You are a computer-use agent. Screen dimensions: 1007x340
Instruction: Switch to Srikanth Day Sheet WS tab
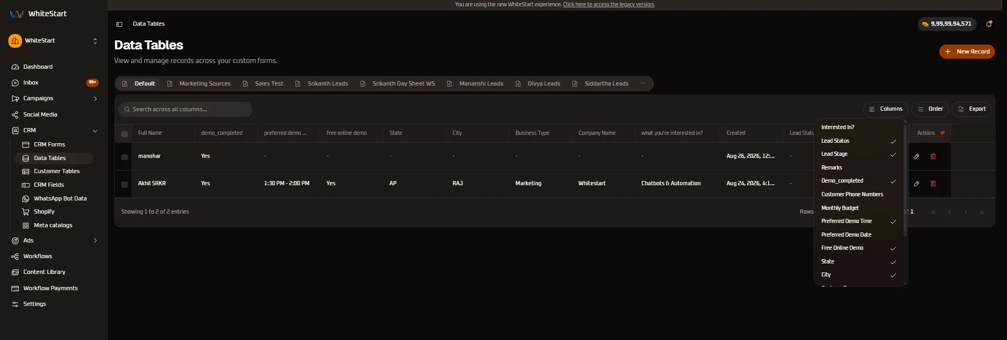tap(398, 83)
